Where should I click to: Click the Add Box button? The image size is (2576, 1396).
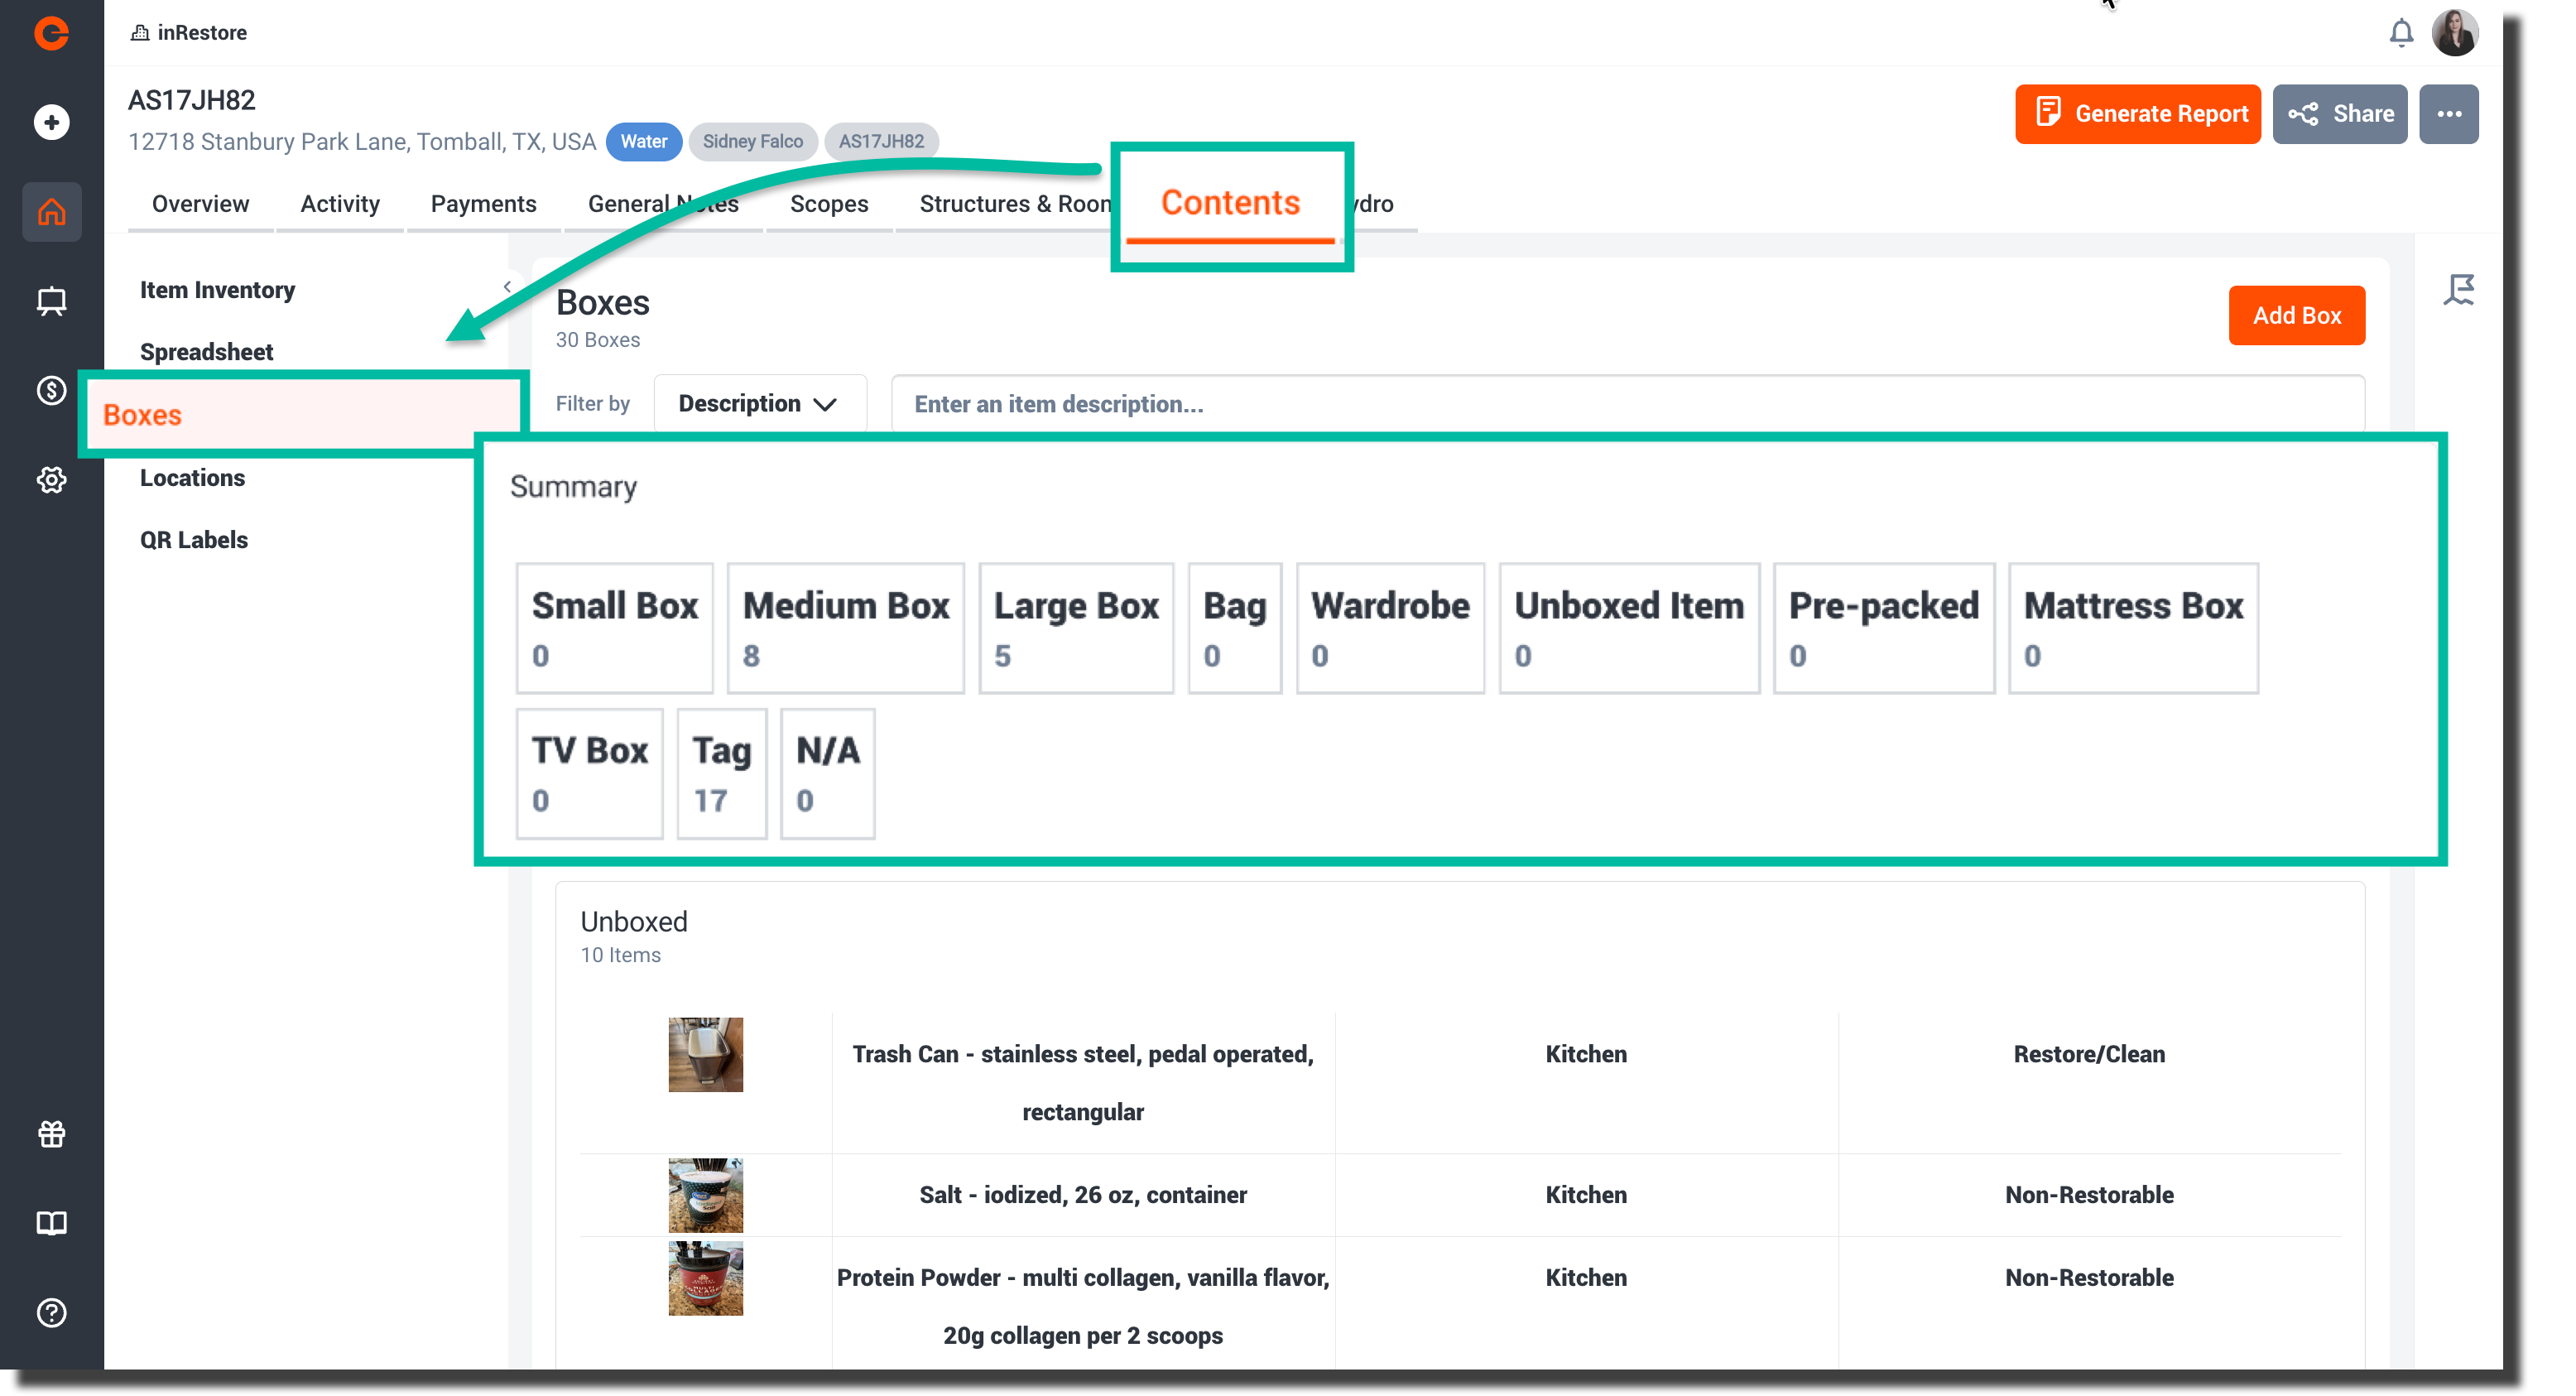(2296, 316)
